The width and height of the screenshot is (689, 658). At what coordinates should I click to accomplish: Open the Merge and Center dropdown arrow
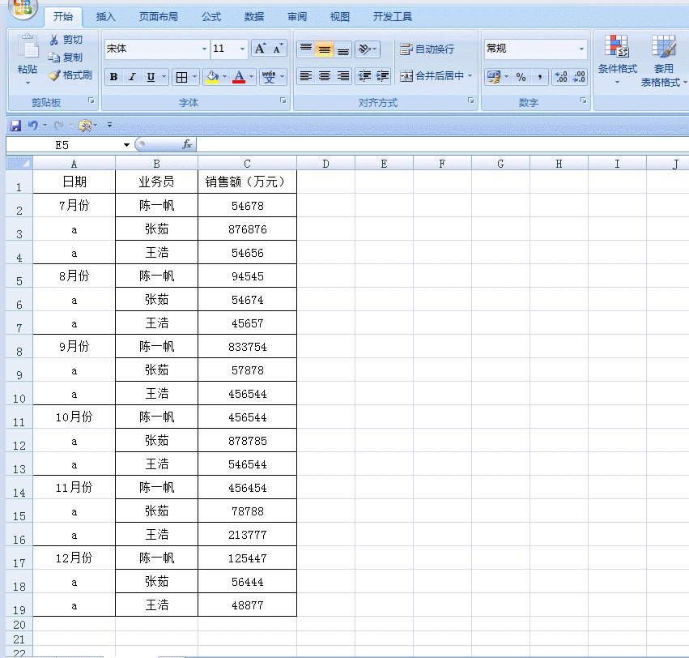470,76
